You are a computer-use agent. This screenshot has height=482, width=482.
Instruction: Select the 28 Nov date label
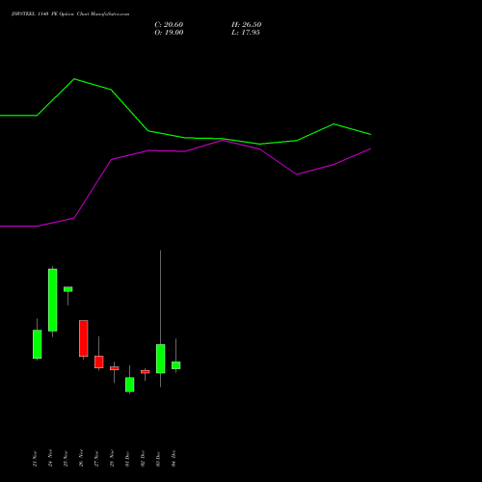point(112,459)
